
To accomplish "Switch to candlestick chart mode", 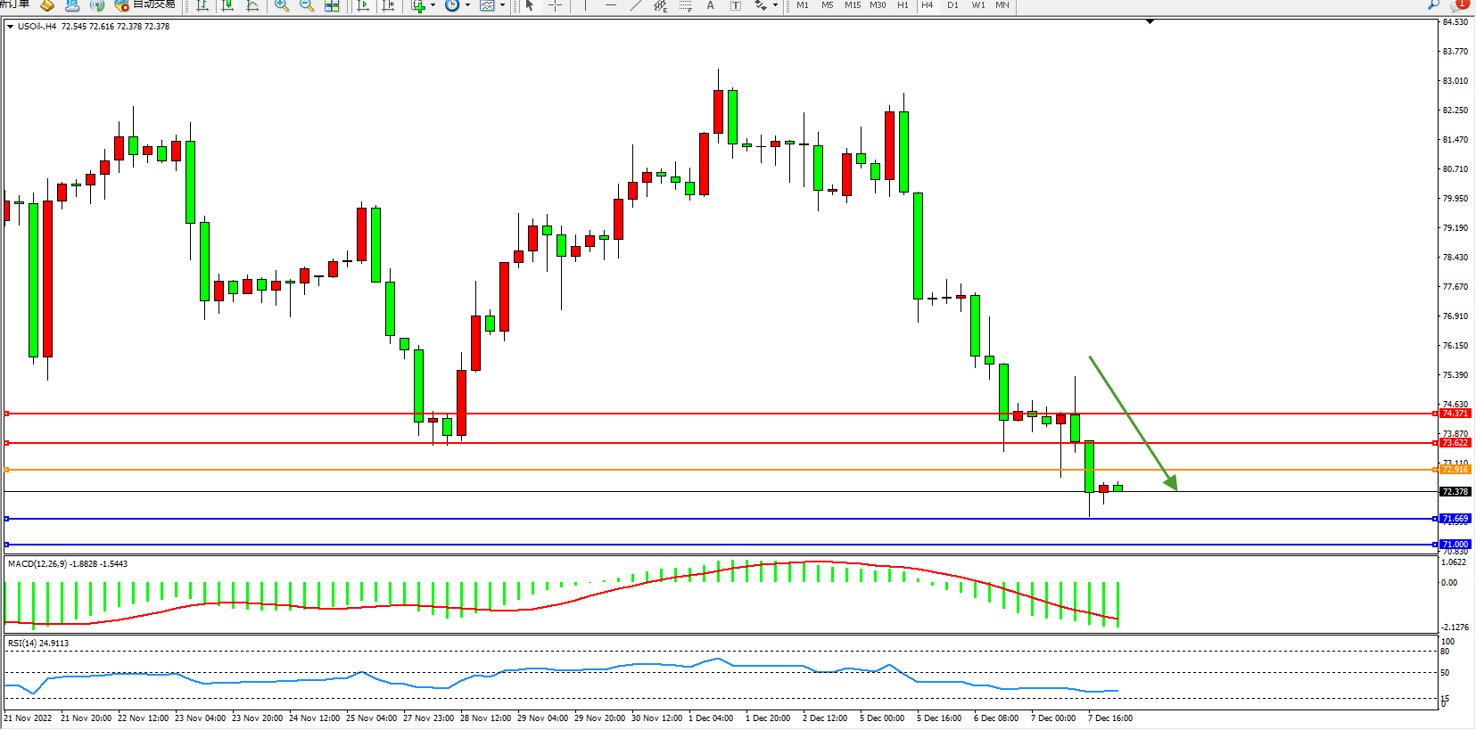I will pyautogui.click(x=228, y=5).
